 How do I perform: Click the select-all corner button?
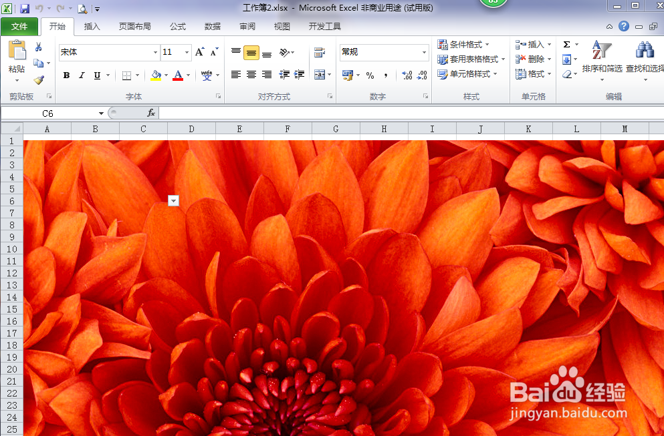pyautogui.click(x=12, y=129)
